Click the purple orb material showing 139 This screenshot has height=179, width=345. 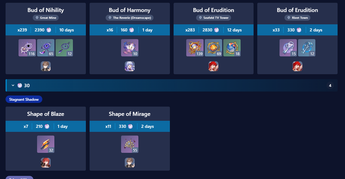click(x=195, y=48)
